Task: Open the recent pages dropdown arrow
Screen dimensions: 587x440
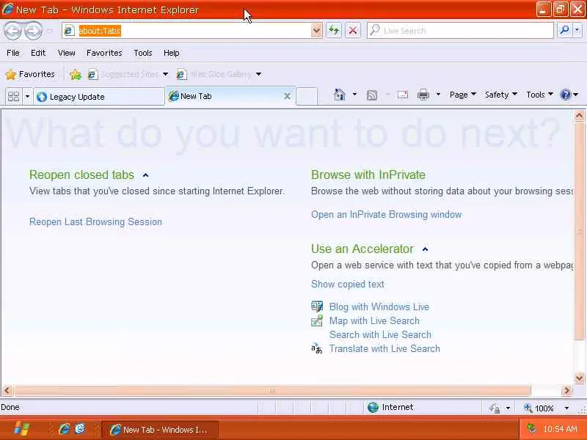Action: (49, 31)
